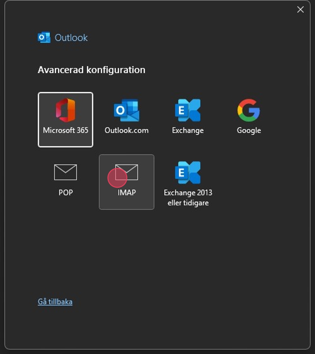Follow the "Gå tillbaka" link
The image size is (315, 354).
coord(55,302)
